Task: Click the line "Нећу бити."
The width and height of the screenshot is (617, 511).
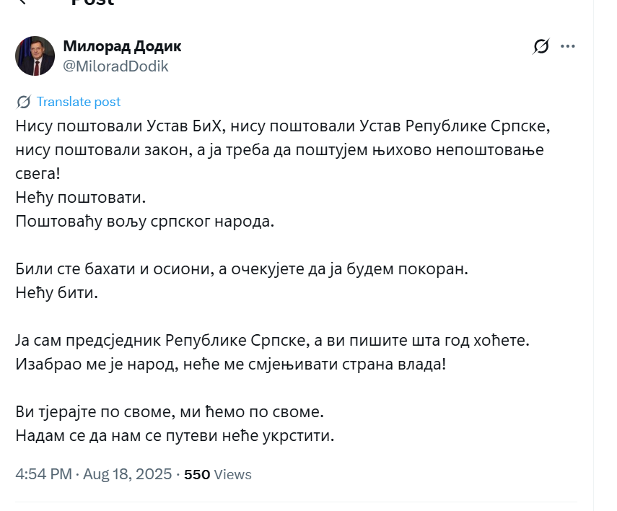Action: tap(56, 294)
